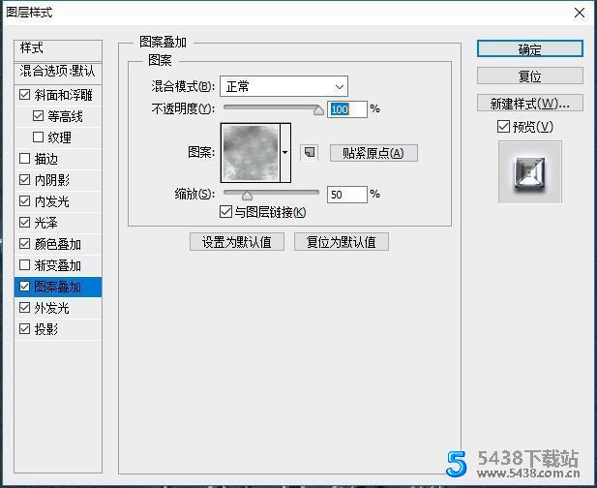Image resolution: width=597 pixels, height=488 pixels.
Task: Click 贴紧原点(A) button
Action: click(x=373, y=153)
